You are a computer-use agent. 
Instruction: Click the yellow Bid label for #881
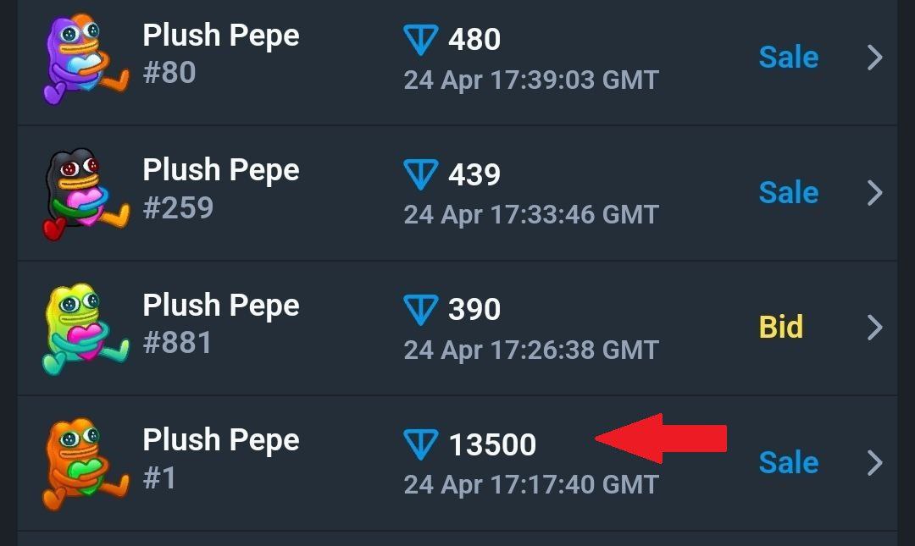[781, 327]
